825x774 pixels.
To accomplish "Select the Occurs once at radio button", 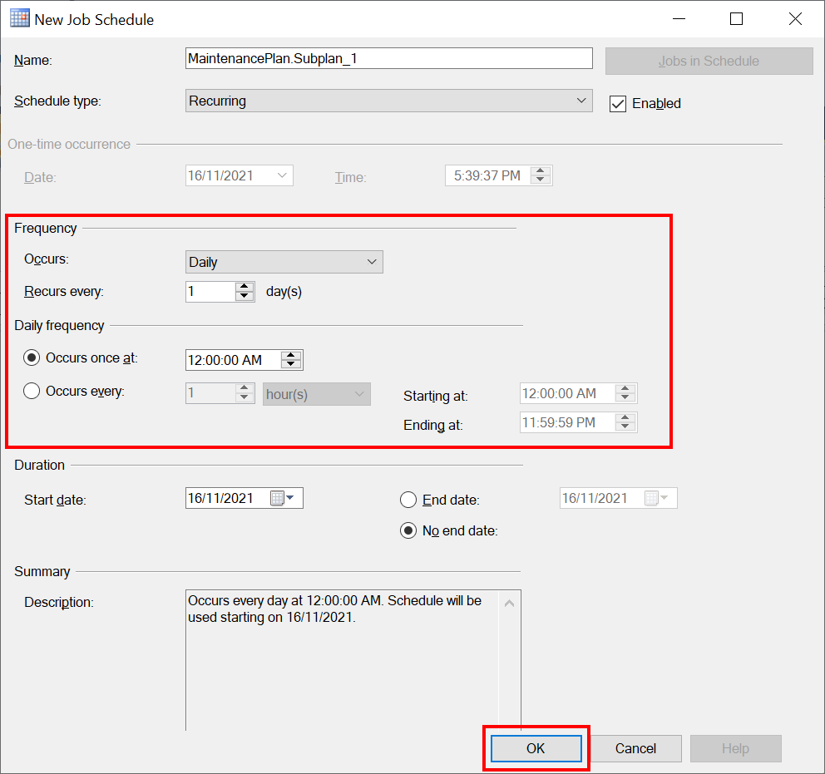I will 32,358.
